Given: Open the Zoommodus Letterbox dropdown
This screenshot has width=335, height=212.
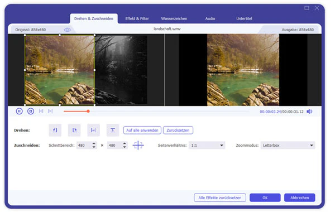Looking at the screenshot, I should tap(288, 146).
